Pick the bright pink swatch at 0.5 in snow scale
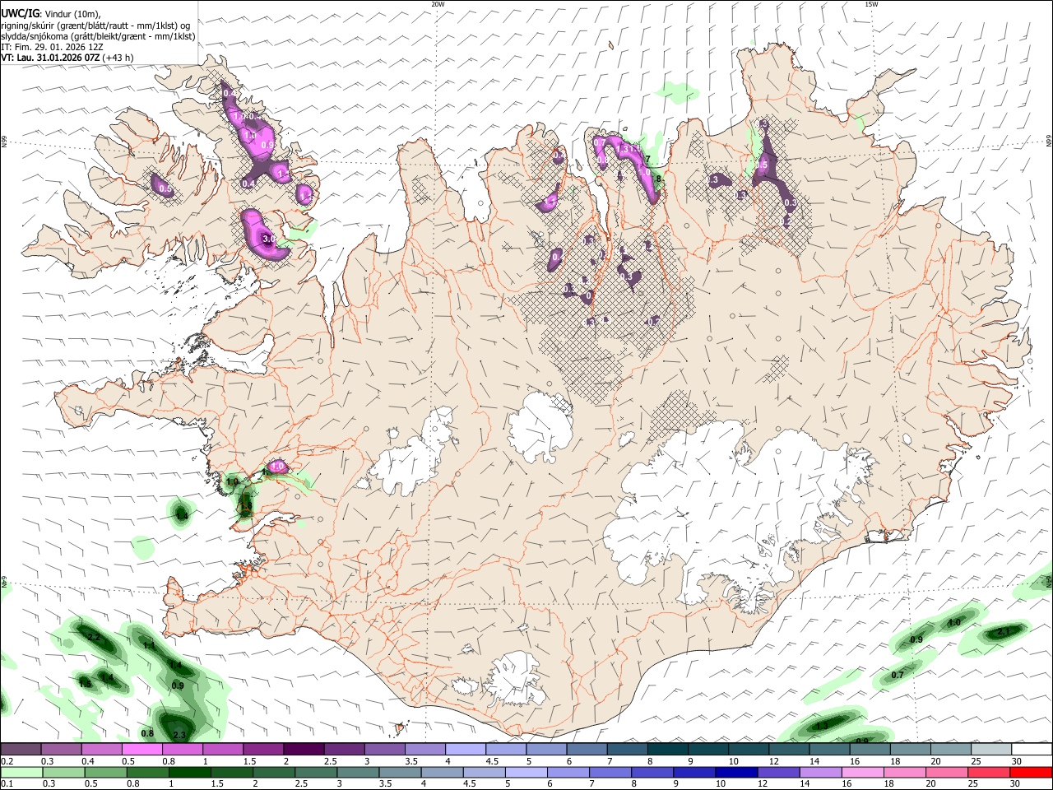Viewport: 1053px width, 790px height. coord(141,750)
